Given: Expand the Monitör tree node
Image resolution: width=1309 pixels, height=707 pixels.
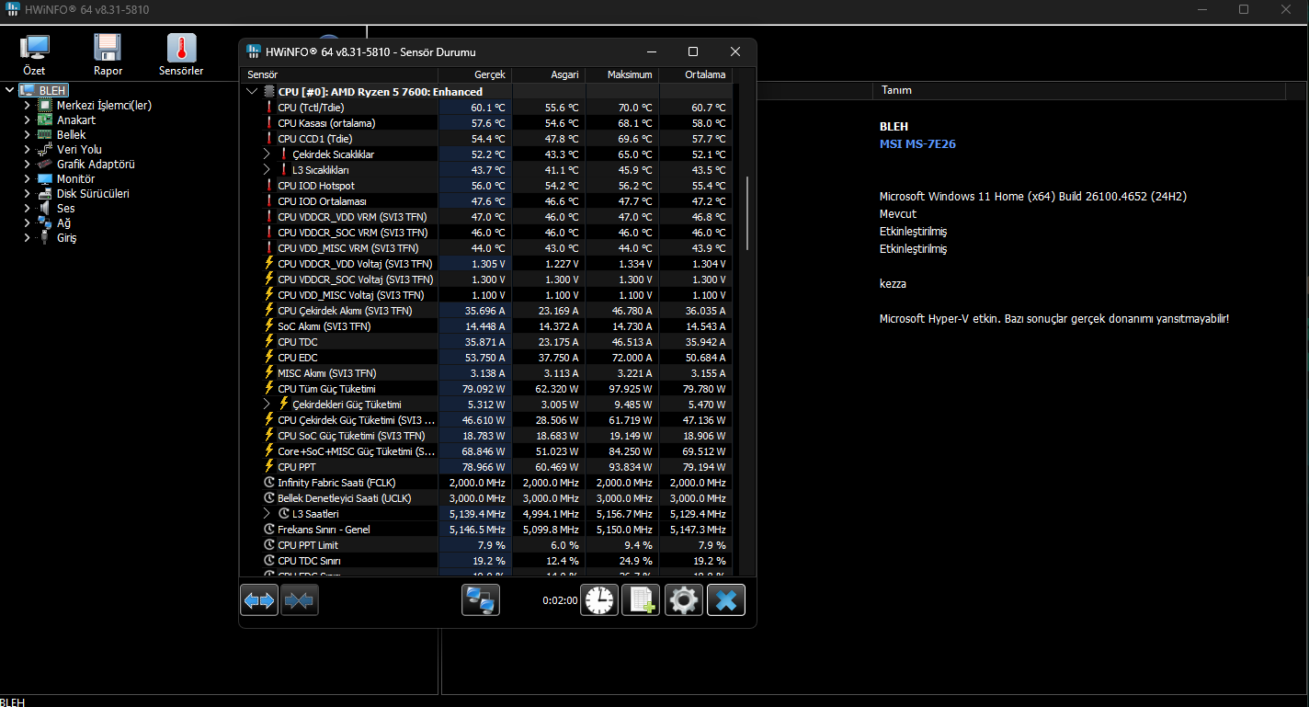Looking at the screenshot, I should point(28,178).
